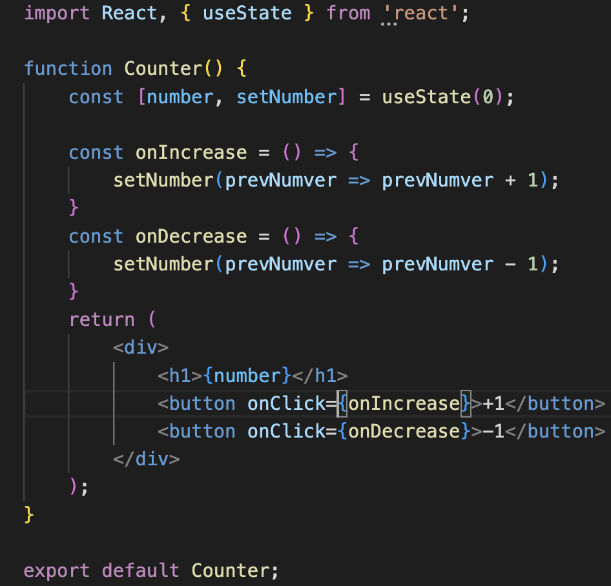Screen dimensions: 611x586
Task: Click 'useState' inside the import braces
Action: pos(247,13)
